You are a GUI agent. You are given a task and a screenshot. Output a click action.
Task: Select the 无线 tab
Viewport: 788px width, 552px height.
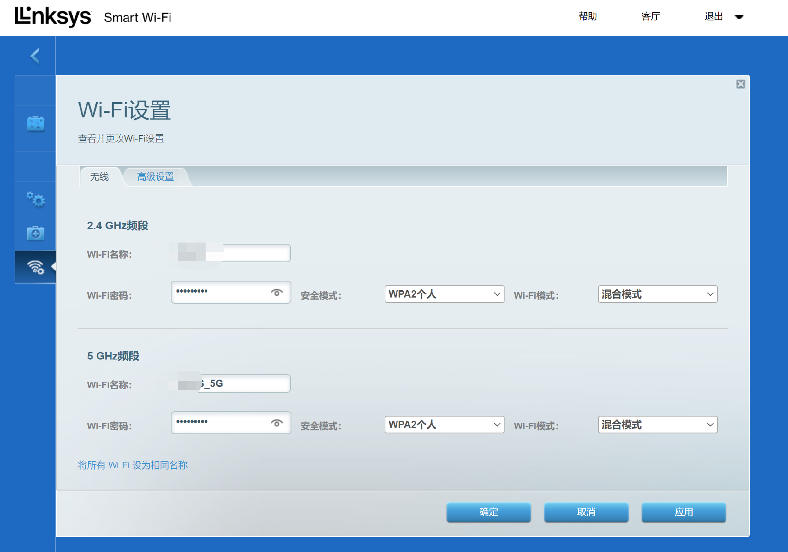coord(99,177)
